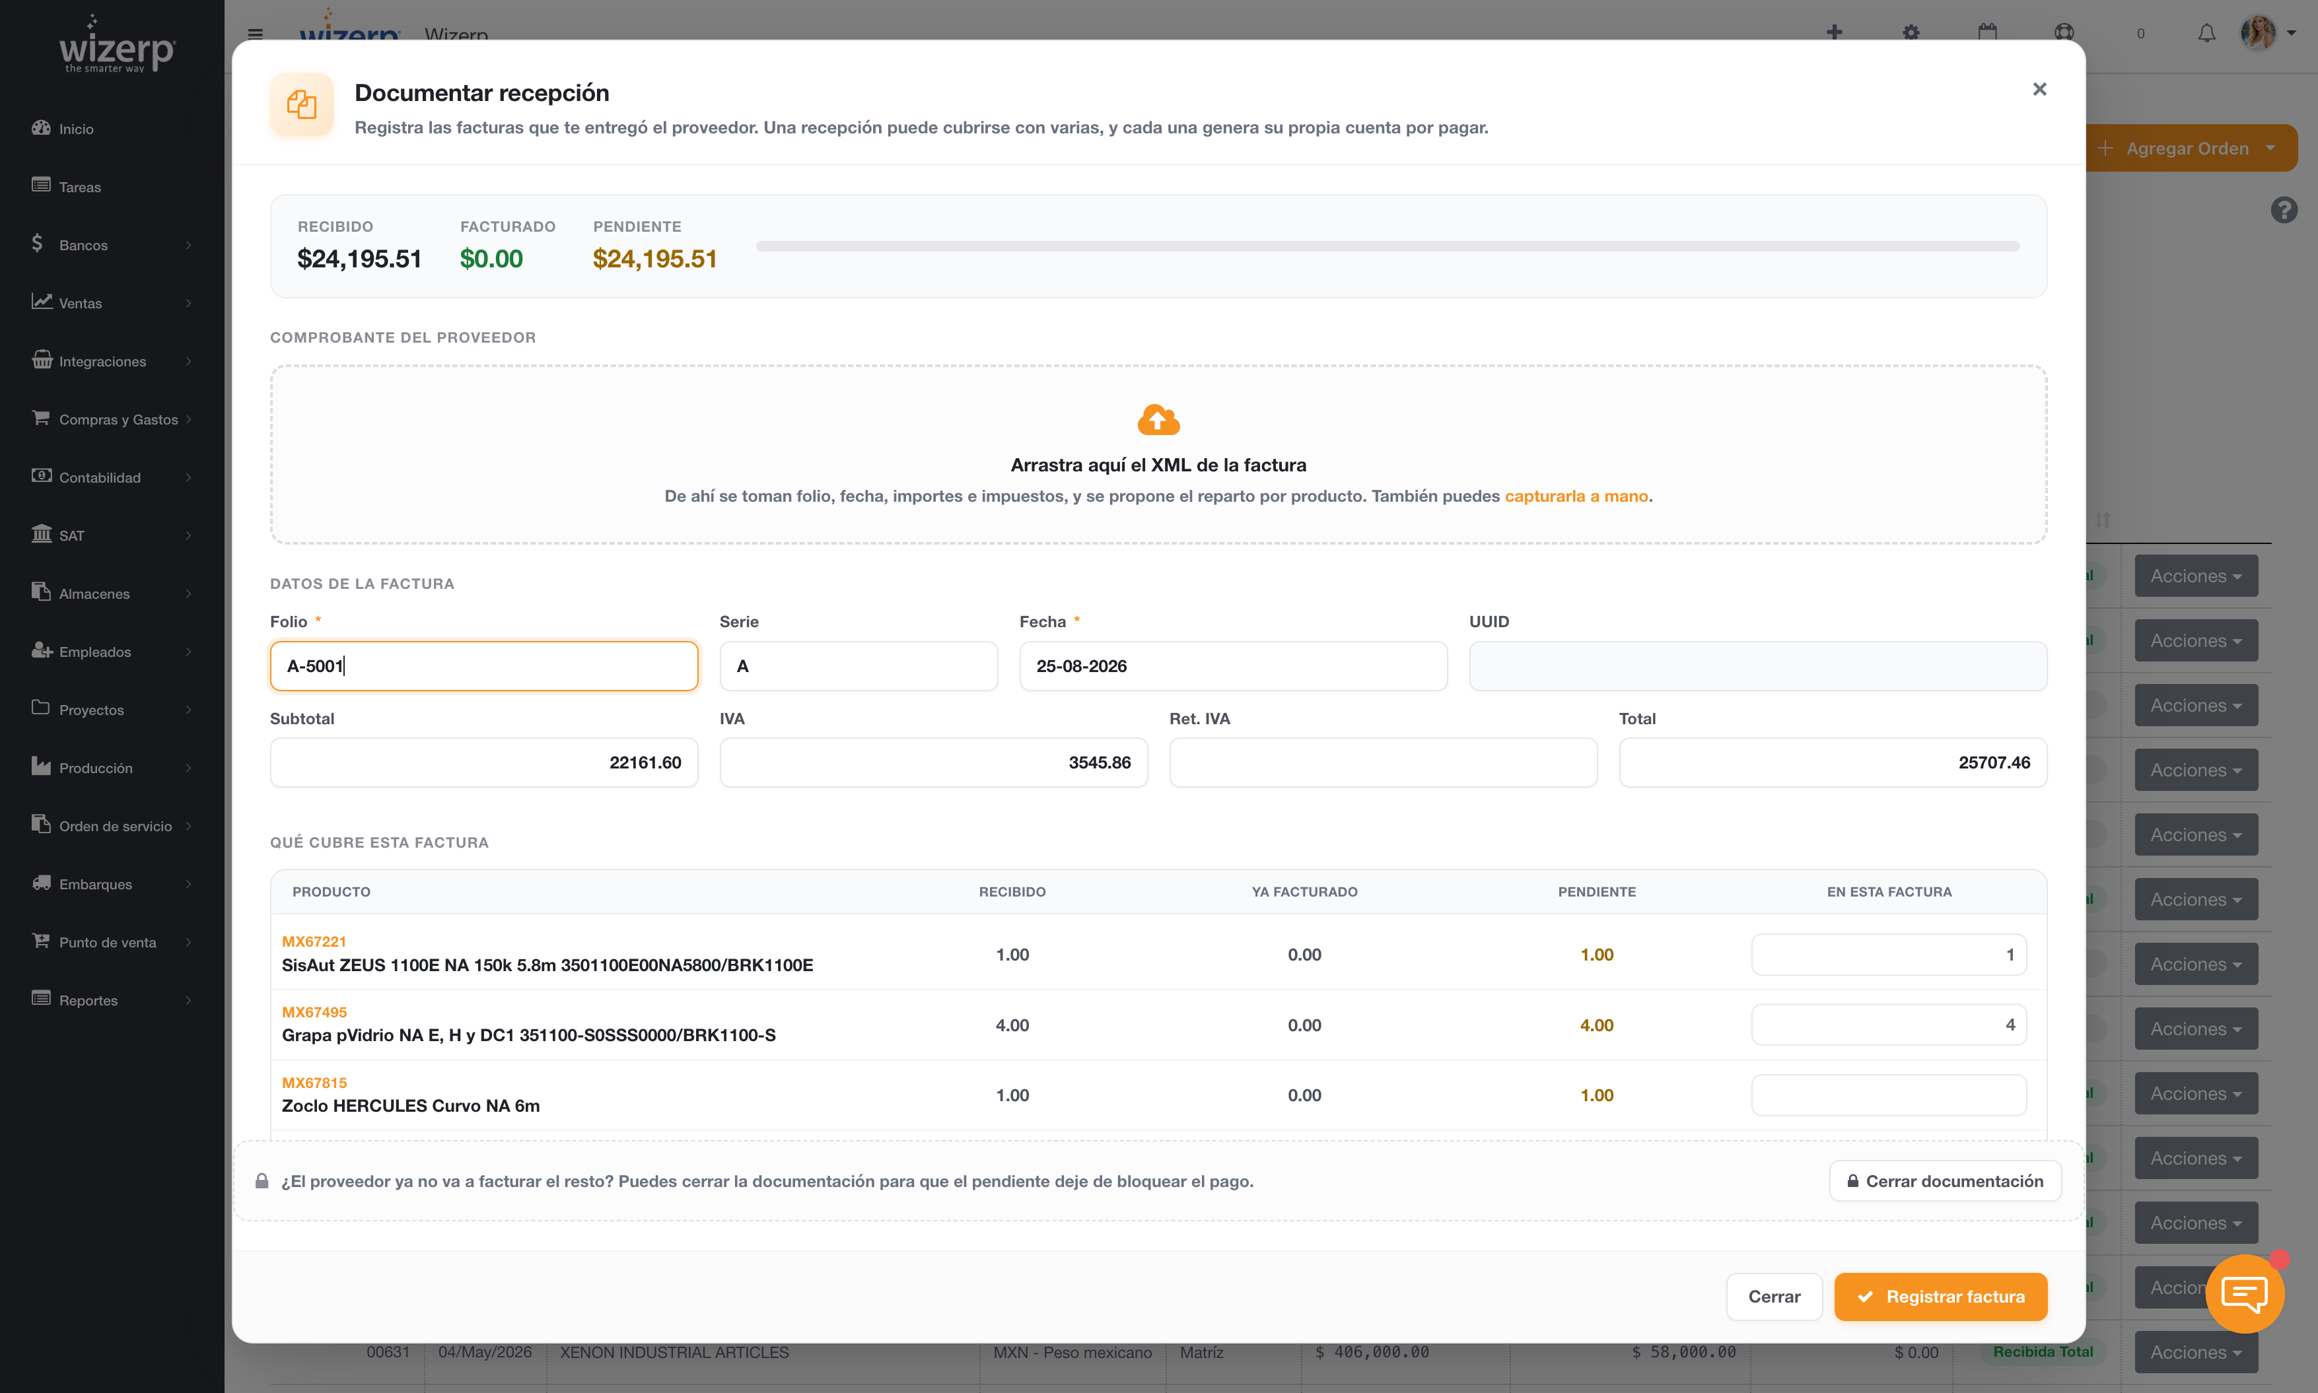Click the Contabilidad money icon
This screenshot has height=1393, width=2318.
coord(42,476)
